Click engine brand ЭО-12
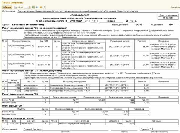180x133 pixels. (x=139, y=25)
